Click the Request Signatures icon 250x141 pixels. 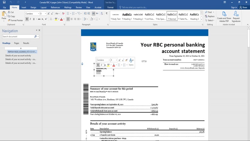pyautogui.click(x=236, y=16)
